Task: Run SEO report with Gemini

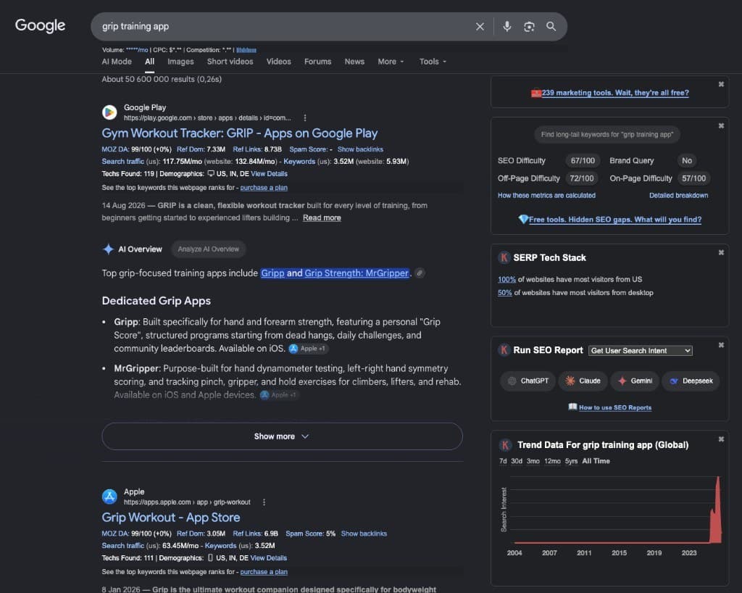Action: coord(635,381)
